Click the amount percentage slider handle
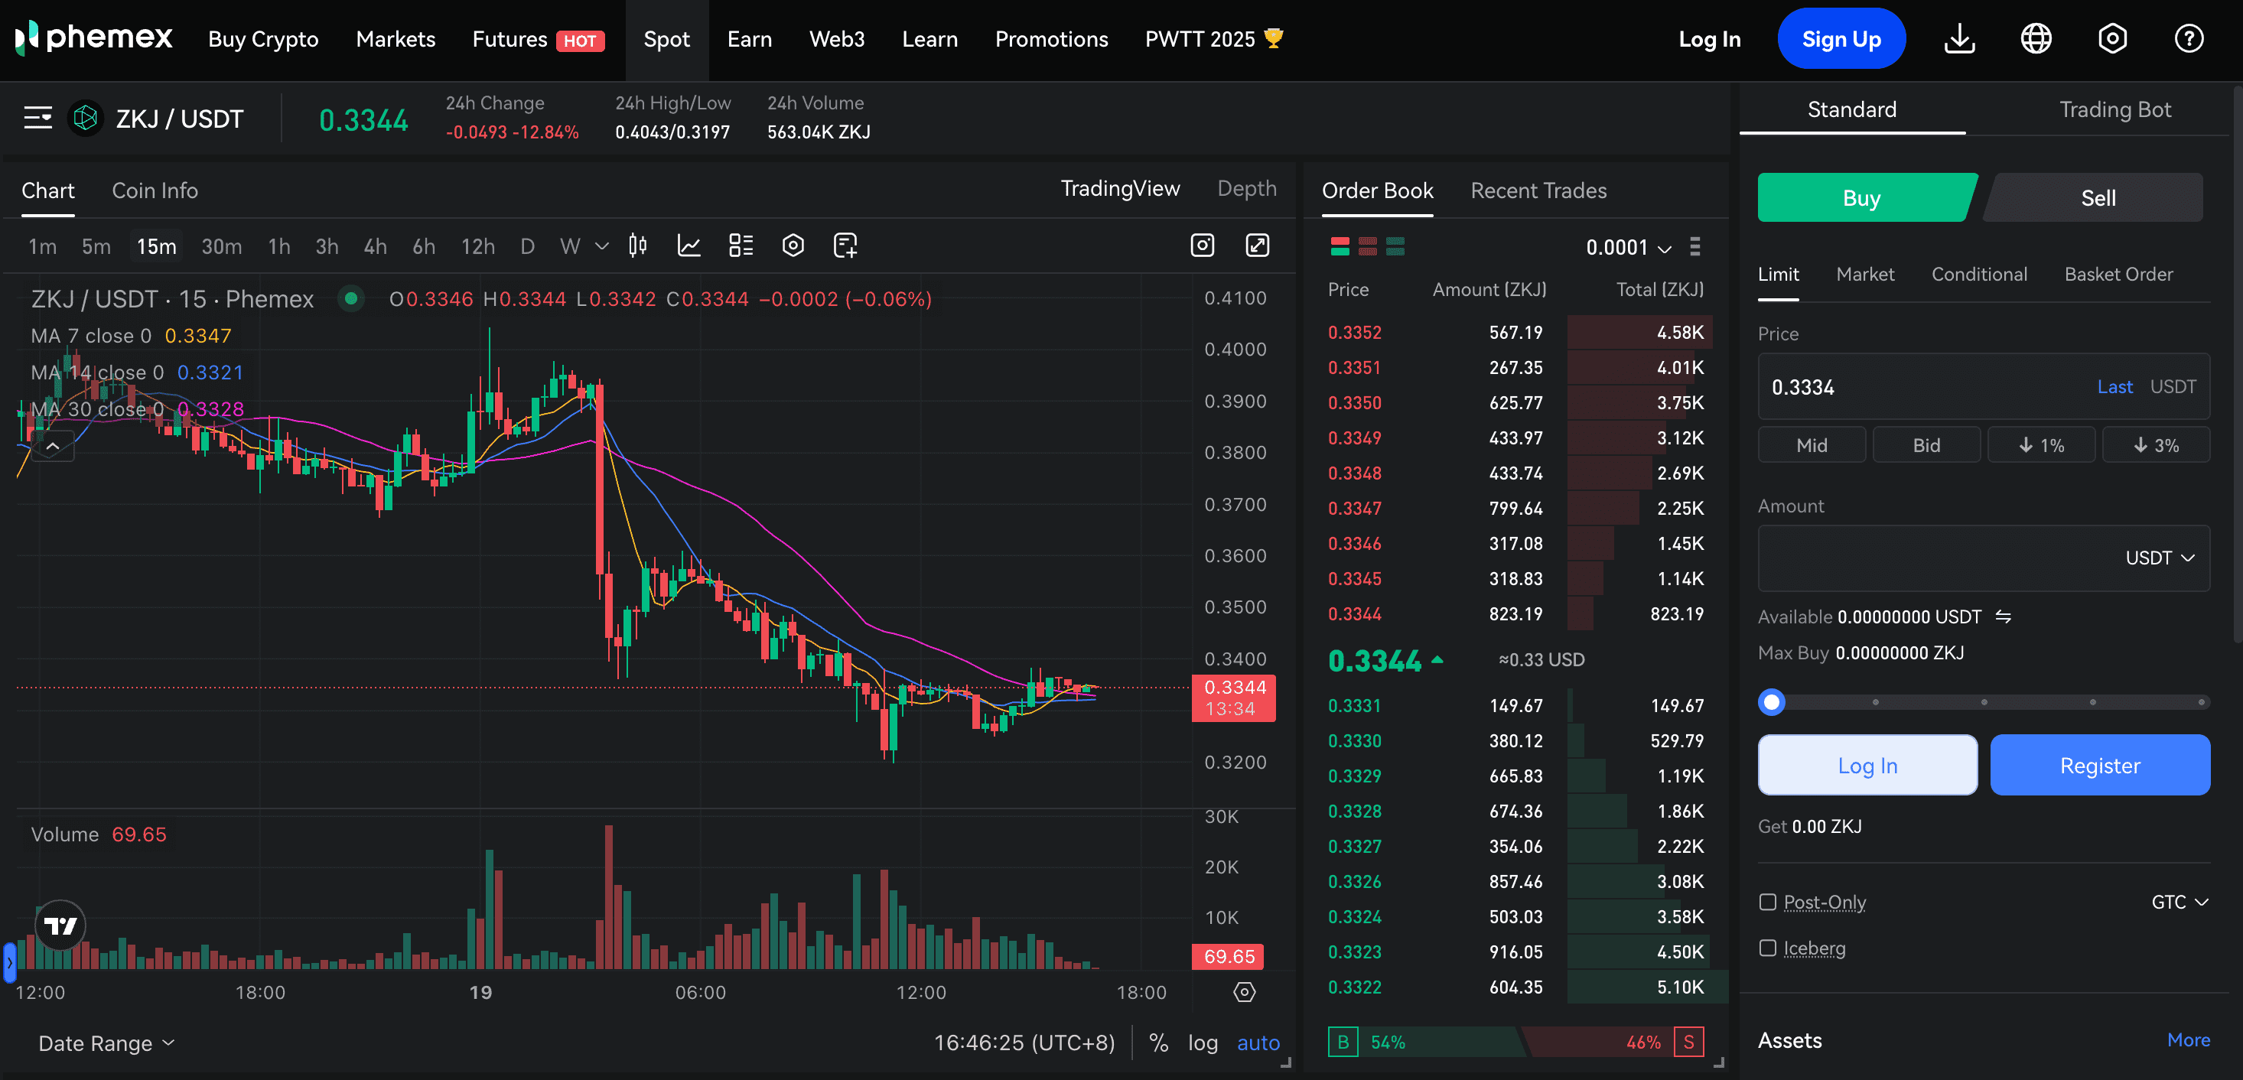The image size is (2243, 1080). coord(1771,701)
